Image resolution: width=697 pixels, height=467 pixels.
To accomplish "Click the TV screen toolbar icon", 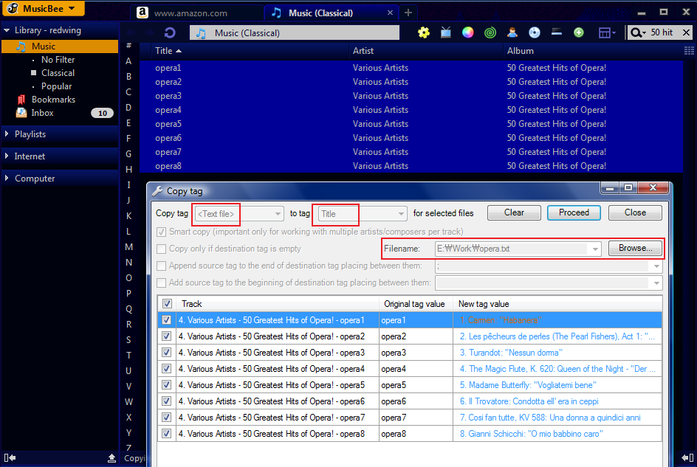I will coord(445,32).
